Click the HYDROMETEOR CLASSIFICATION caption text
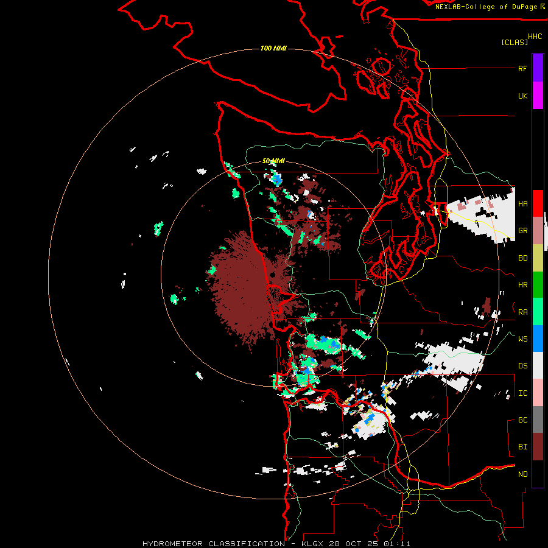548x548 pixels. pos(214,544)
